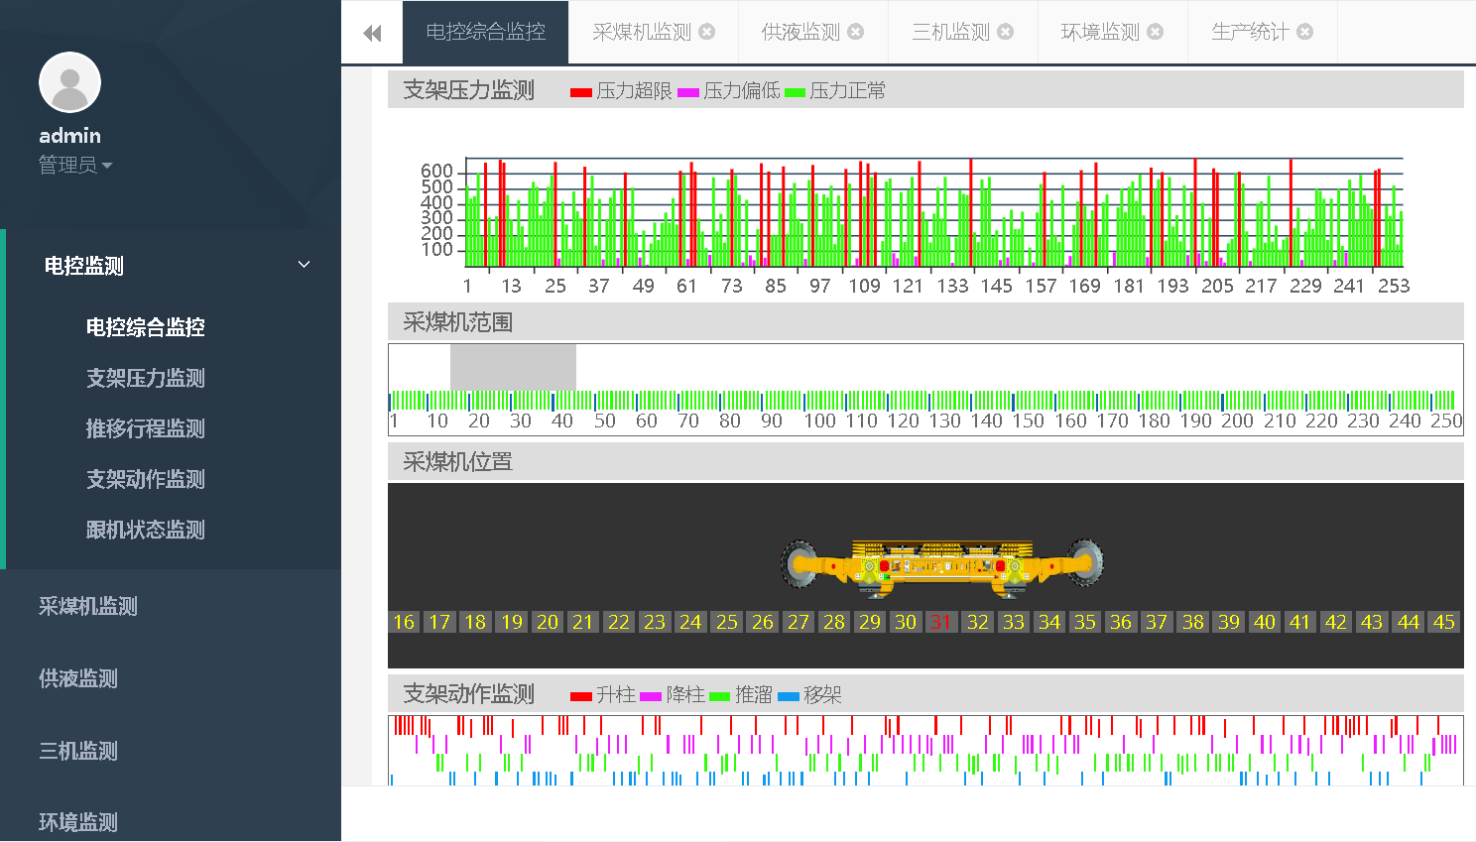
Task: Go to 跟机状态监测 sidebar item
Action: [146, 530]
